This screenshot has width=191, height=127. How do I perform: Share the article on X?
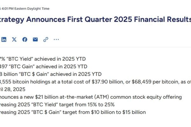(x=14, y=39)
